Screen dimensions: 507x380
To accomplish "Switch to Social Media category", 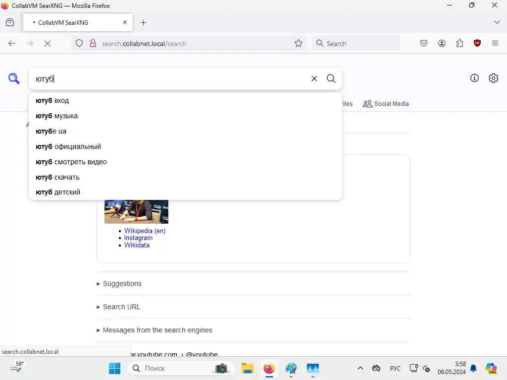I will [386, 104].
